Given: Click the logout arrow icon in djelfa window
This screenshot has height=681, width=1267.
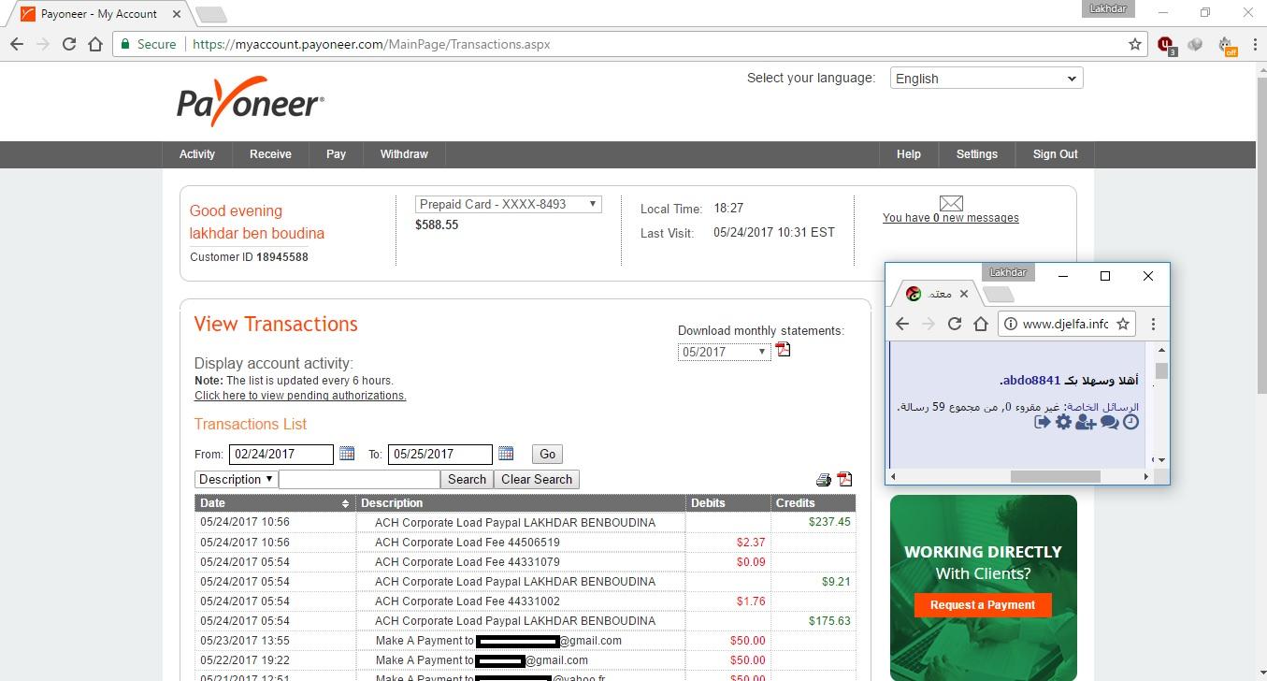Looking at the screenshot, I should (1042, 422).
